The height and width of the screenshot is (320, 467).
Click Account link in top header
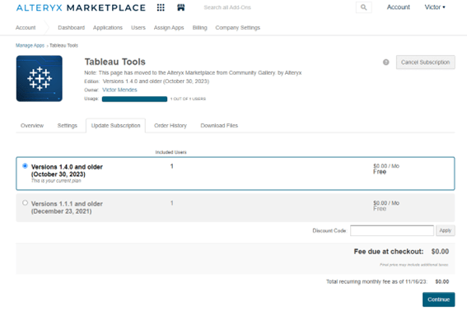[x=398, y=7]
